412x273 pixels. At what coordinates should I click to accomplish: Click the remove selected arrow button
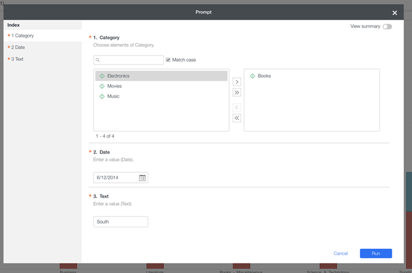pos(237,107)
